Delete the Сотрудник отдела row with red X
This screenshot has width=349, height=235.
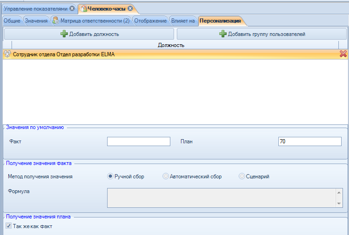point(343,54)
